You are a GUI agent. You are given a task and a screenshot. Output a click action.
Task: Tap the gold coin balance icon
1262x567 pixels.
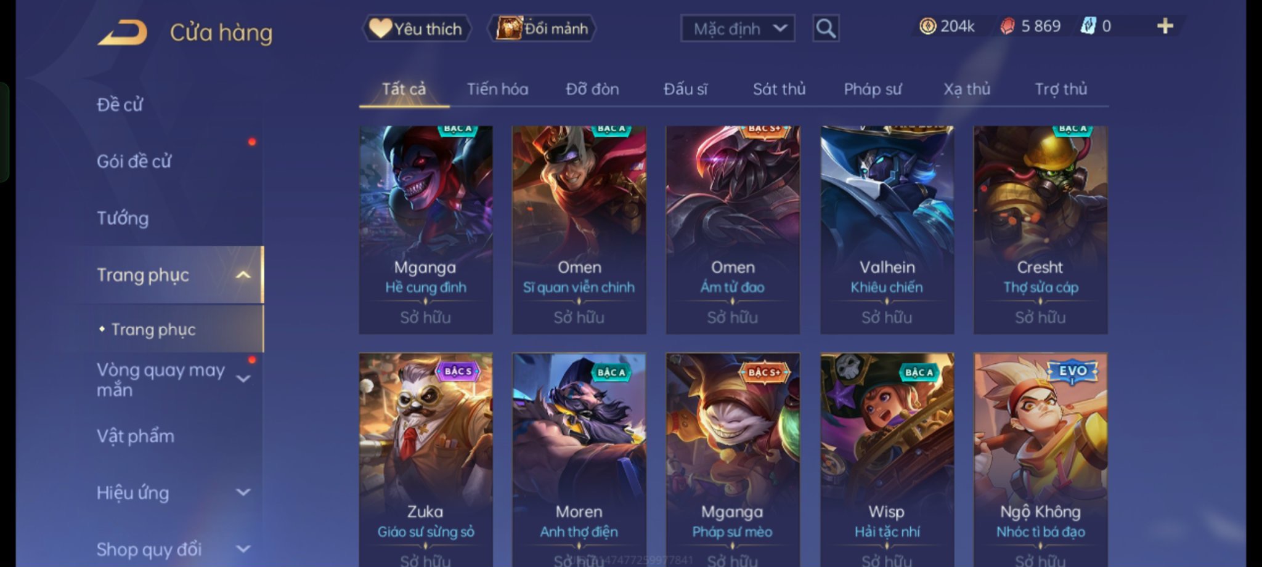[x=927, y=26]
